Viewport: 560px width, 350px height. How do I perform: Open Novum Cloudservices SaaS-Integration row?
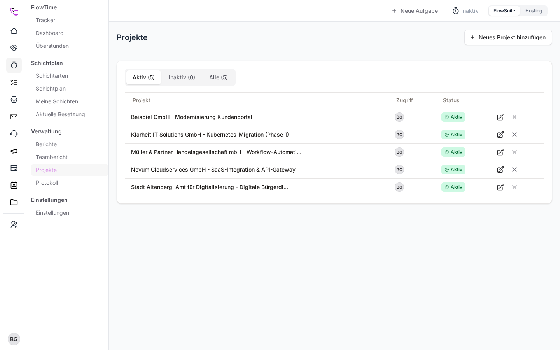(x=334, y=170)
